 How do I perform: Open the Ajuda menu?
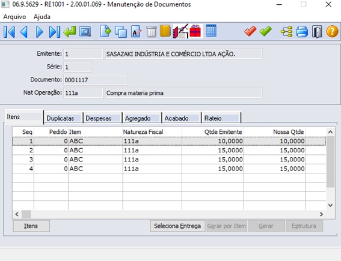point(42,17)
